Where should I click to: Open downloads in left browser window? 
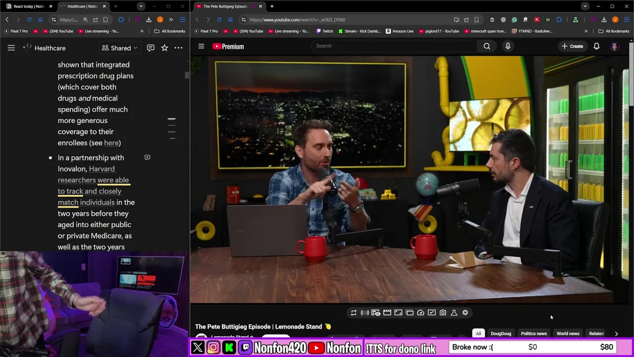(x=149, y=19)
